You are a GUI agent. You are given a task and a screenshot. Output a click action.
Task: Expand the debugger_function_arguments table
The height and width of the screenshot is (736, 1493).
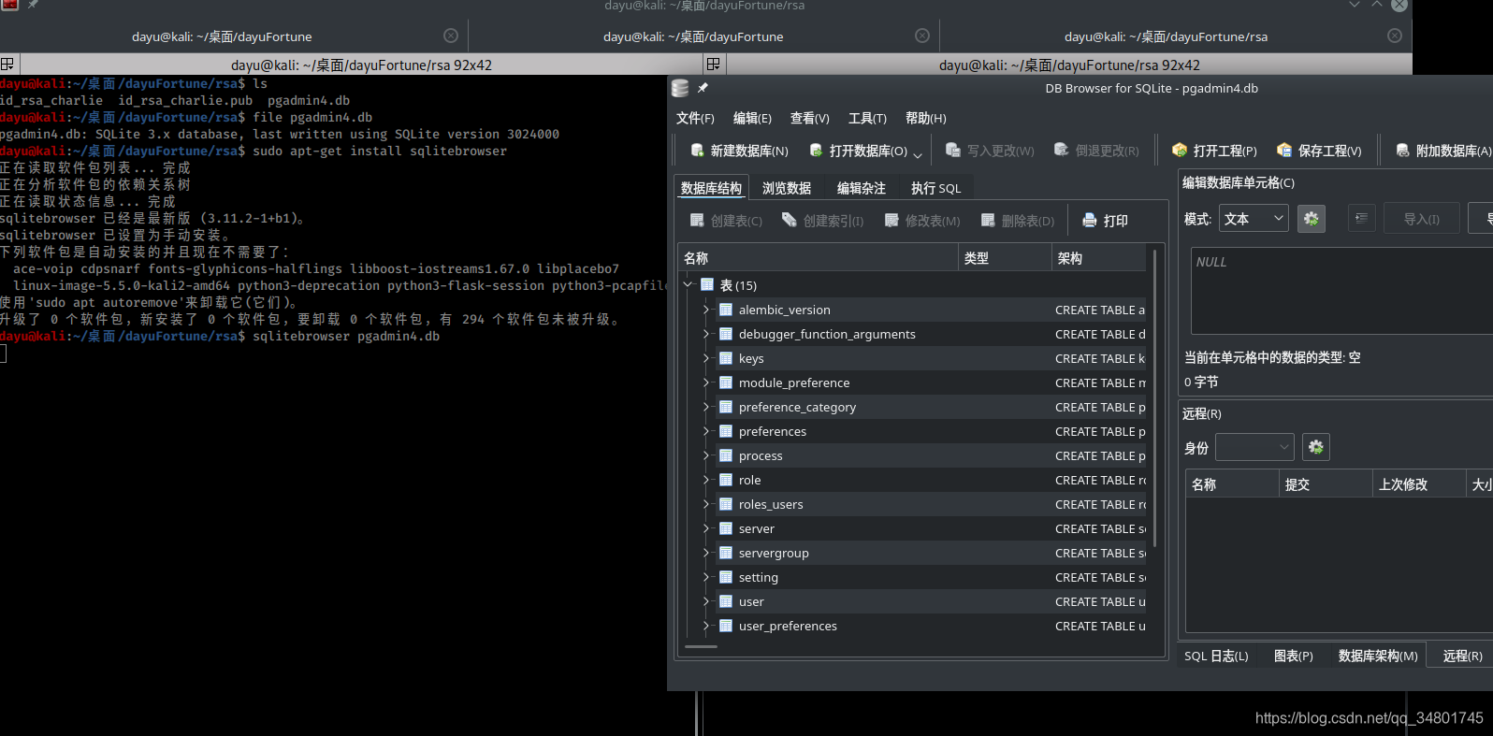[706, 334]
